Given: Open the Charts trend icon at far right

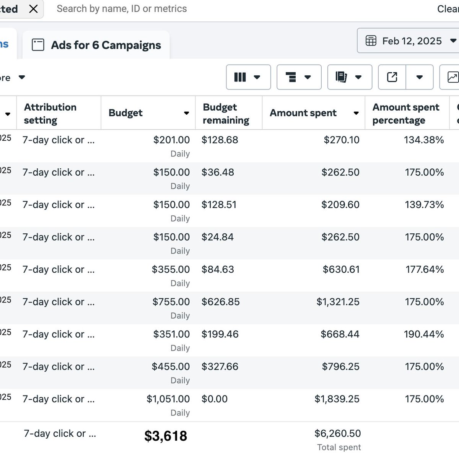Looking at the screenshot, I should click(454, 77).
